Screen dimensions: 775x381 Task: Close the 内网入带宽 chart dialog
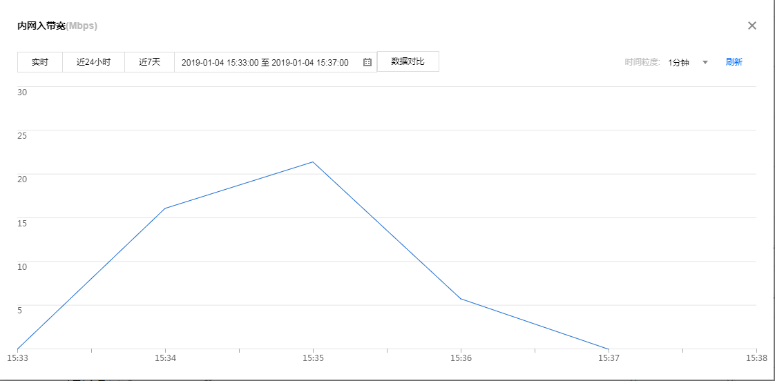(752, 26)
